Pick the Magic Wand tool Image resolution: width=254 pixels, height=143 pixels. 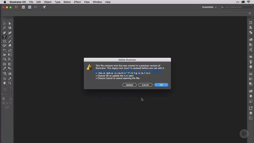4,28
